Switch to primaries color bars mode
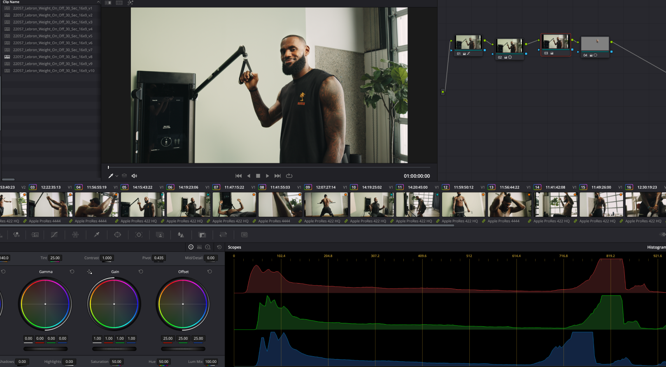 point(199,247)
